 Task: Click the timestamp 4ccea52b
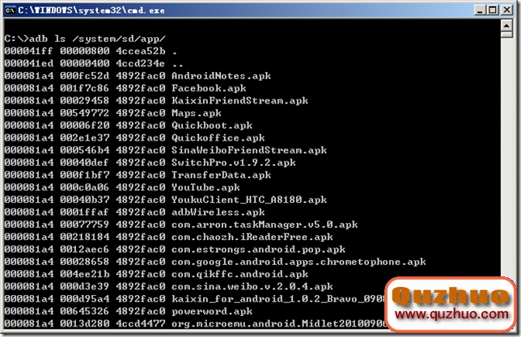(141, 51)
